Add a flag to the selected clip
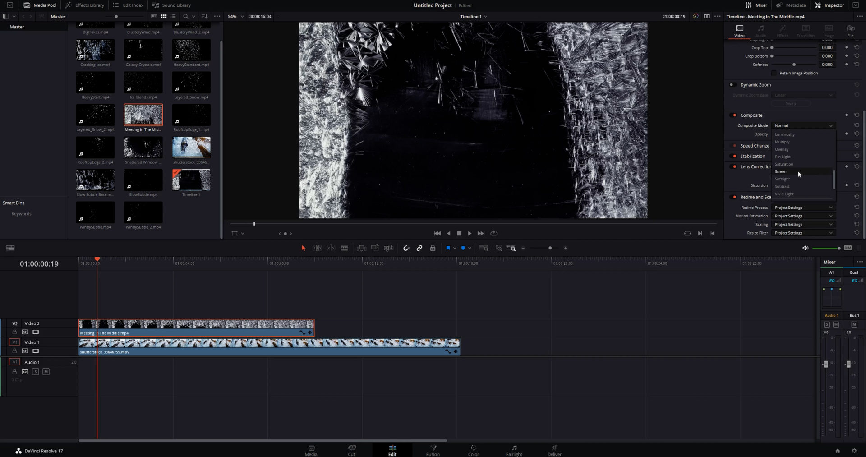The height and width of the screenshot is (457, 866). 448,248
